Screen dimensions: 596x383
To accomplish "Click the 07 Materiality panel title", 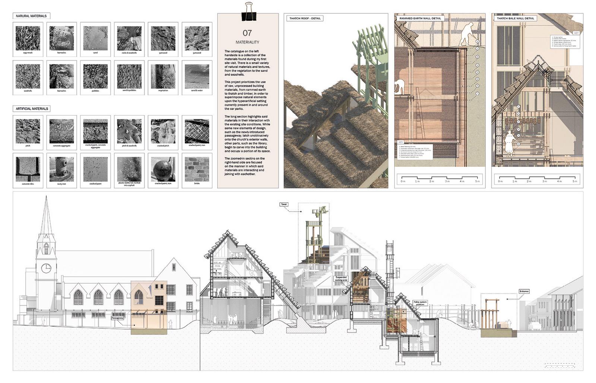I will tap(247, 37).
